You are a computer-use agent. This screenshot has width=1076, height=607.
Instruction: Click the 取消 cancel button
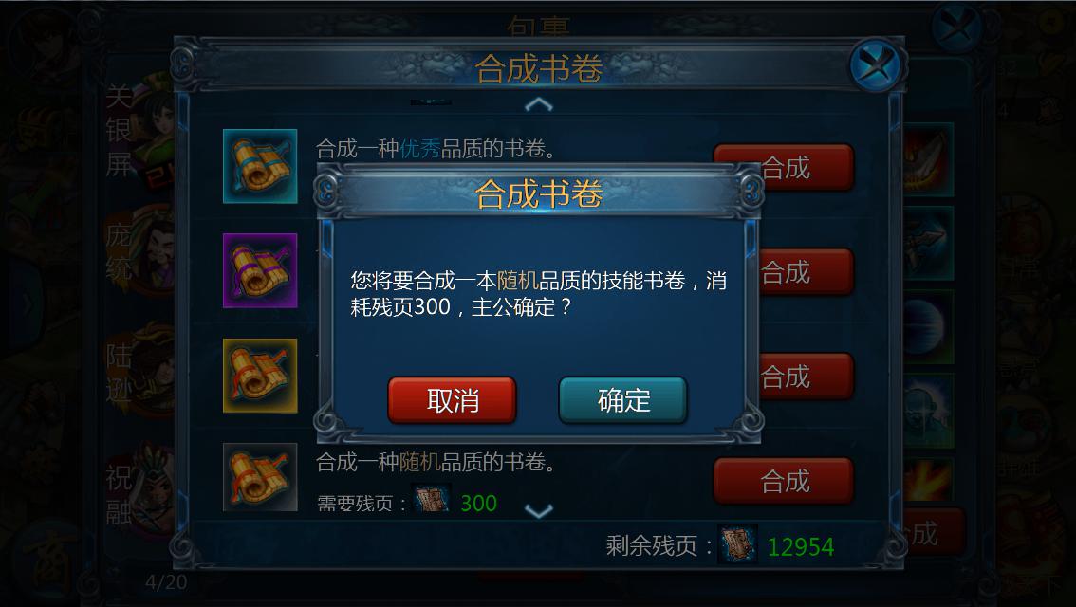point(452,400)
